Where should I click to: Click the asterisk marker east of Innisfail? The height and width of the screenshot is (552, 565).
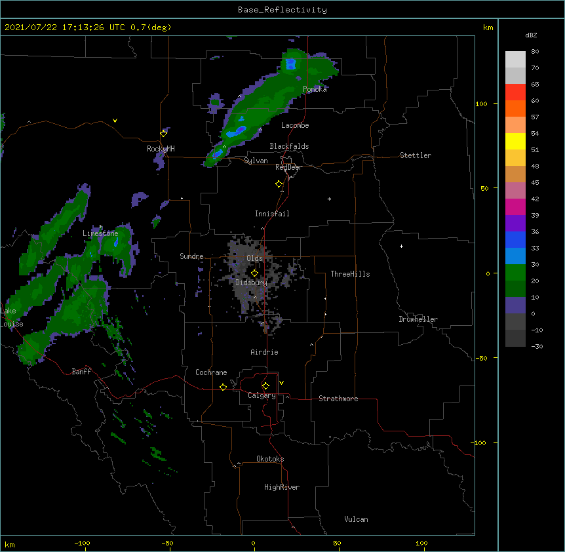(329, 199)
